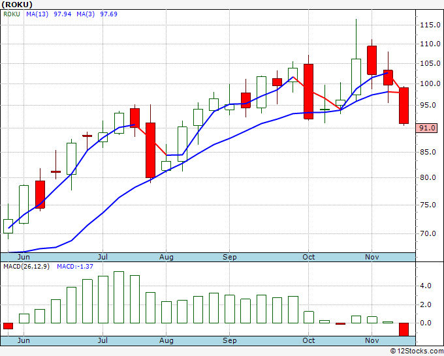This screenshot has height=356, width=444.
Task: Click the 97.69 moving average value
Action: [x=109, y=14]
